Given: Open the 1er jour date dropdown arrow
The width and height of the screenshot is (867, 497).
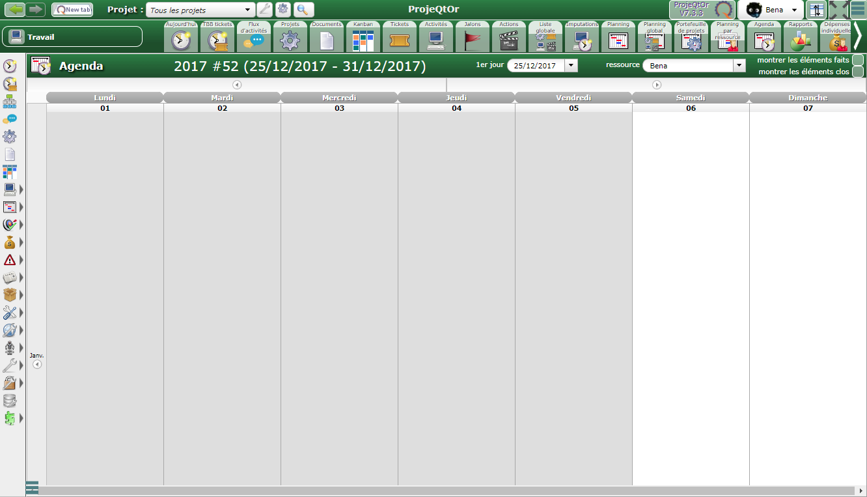Looking at the screenshot, I should 571,65.
